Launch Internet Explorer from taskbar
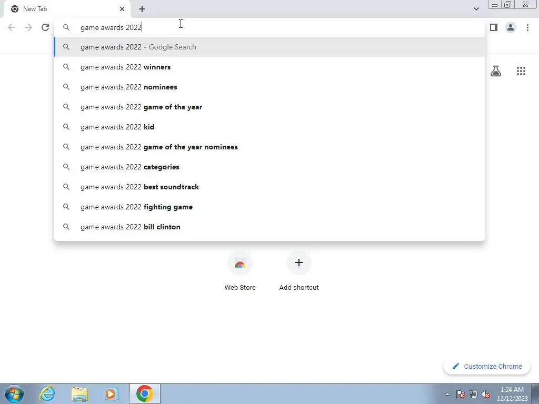 pyautogui.click(x=47, y=393)
